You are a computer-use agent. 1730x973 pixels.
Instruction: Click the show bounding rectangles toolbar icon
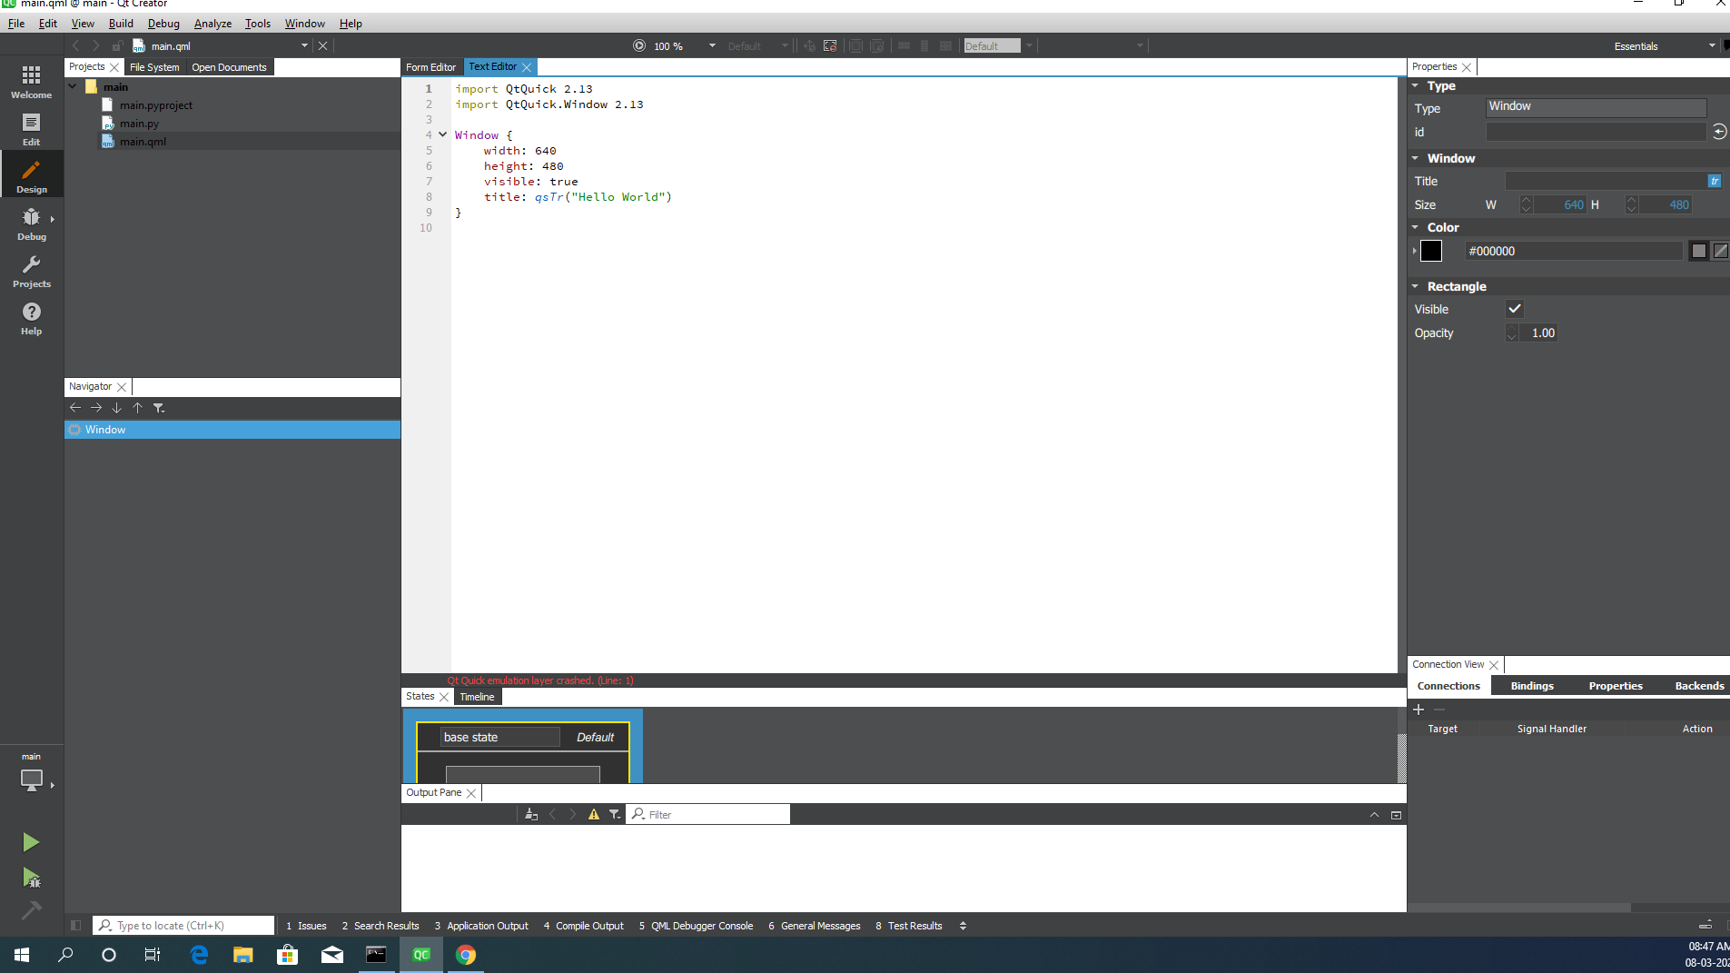(x=830, y=45)
